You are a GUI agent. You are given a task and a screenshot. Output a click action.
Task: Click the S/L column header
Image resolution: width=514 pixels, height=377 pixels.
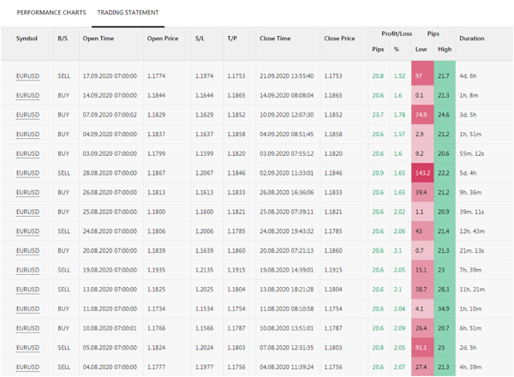pos(200,39)
